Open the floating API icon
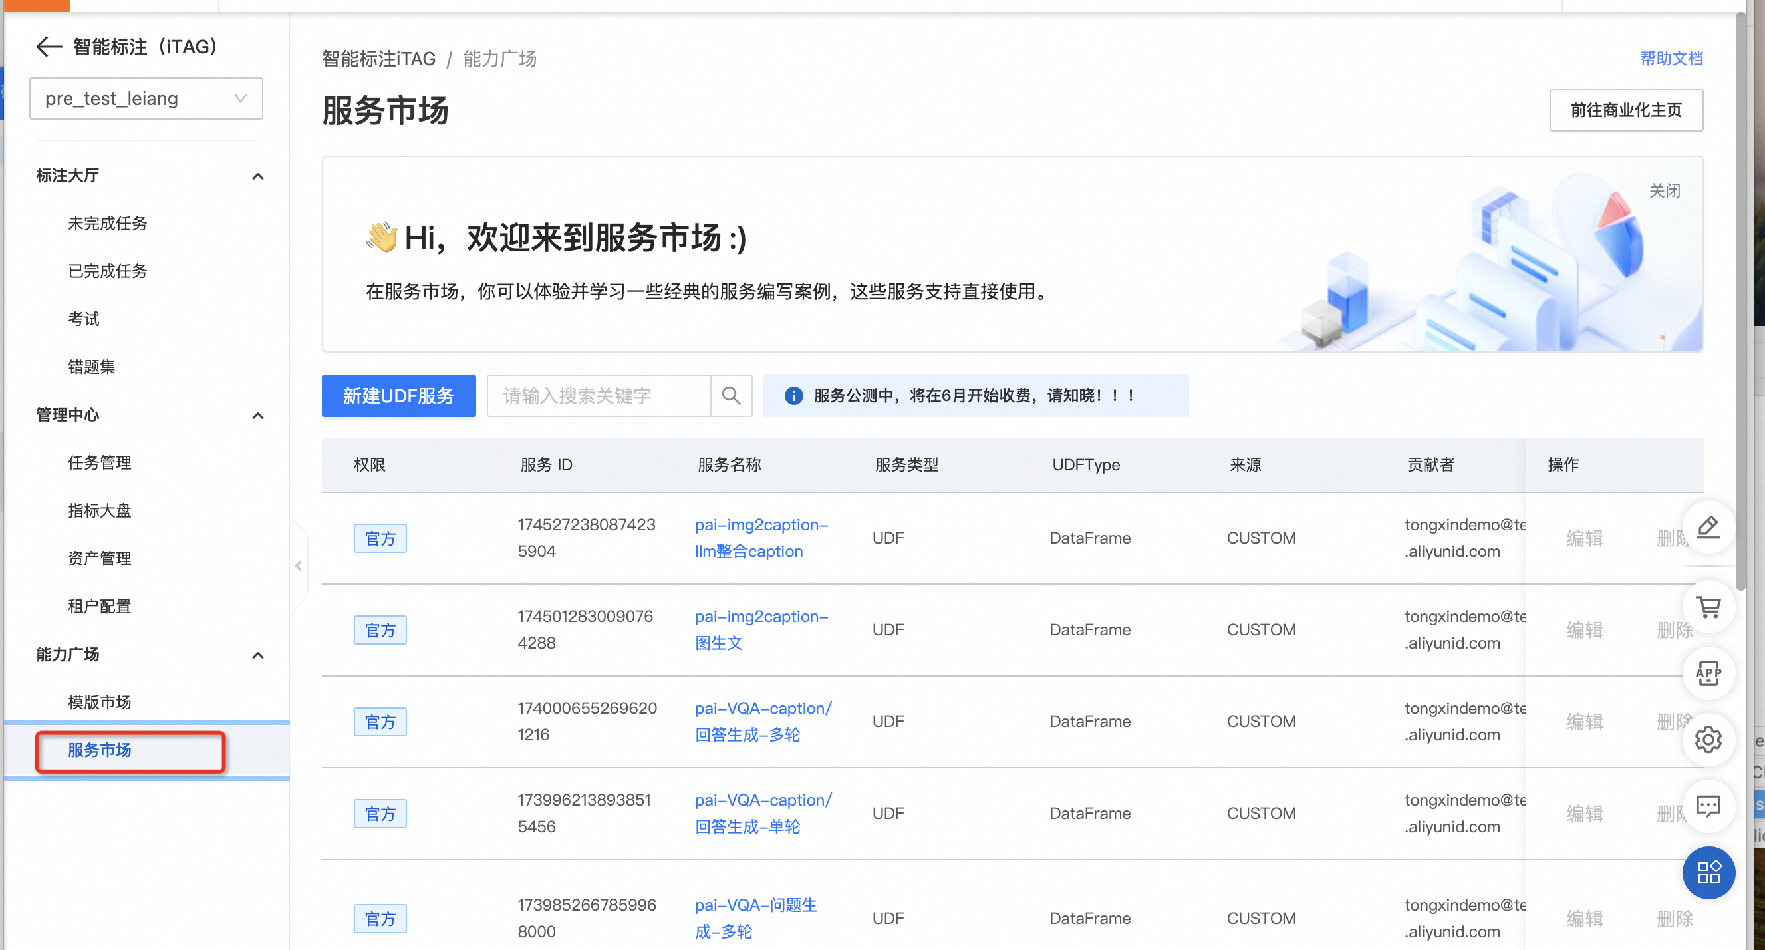This screenshot has width=1765, height=950. [x=1709, y=673]
